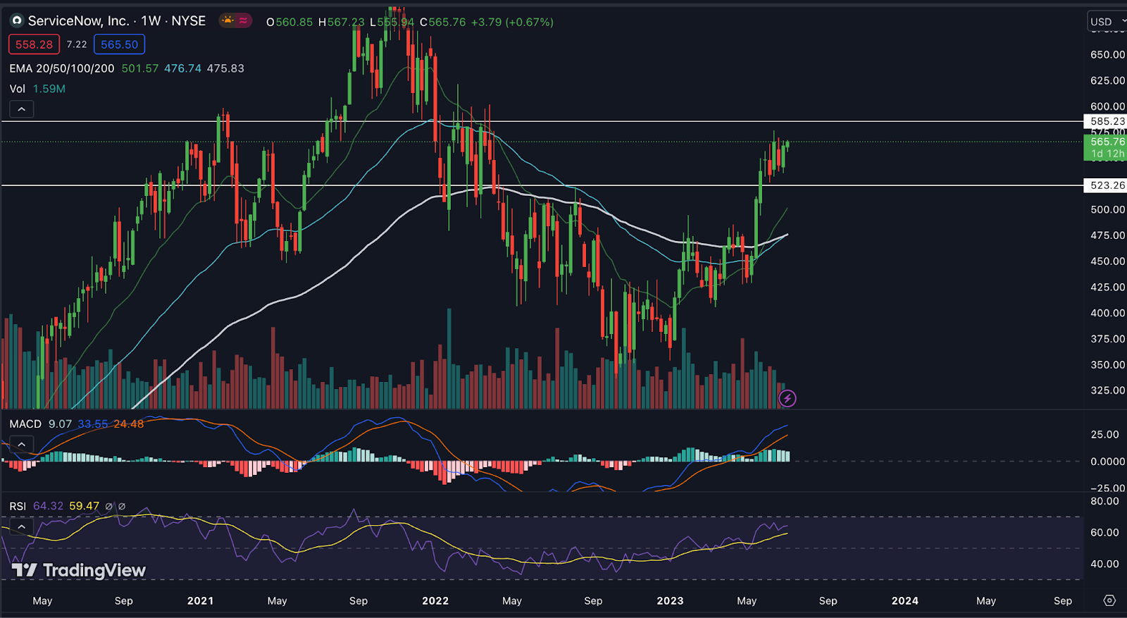Click the ServiceNow logo icon
Viewport: 1127px width, 618px height.
pos(17,21)
